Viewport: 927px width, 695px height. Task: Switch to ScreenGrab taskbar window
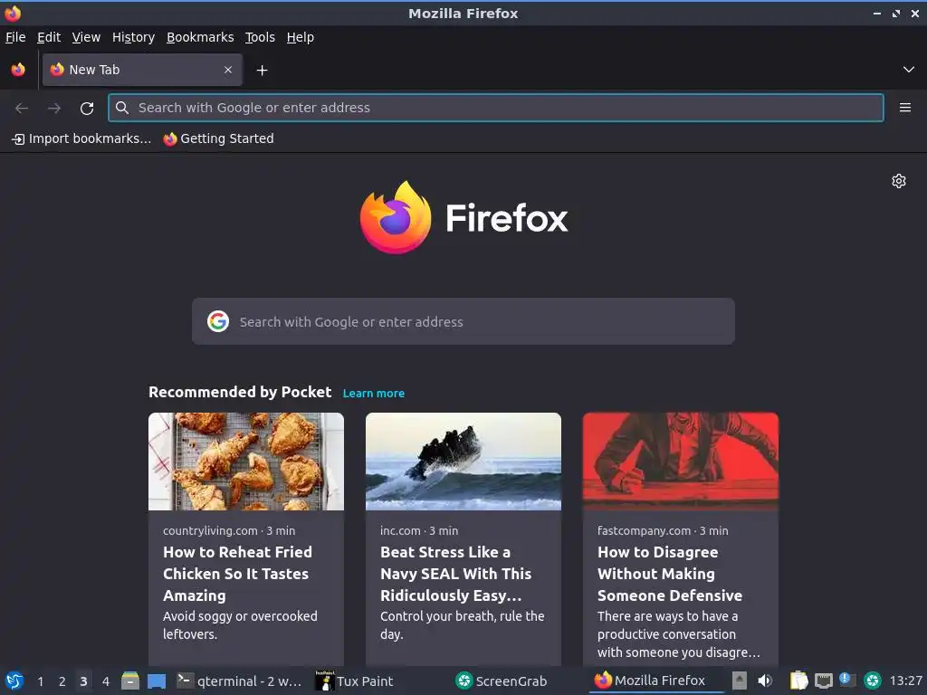click(x=502, y=681)
